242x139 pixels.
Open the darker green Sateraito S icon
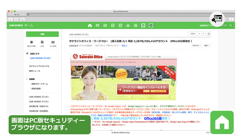151,25
